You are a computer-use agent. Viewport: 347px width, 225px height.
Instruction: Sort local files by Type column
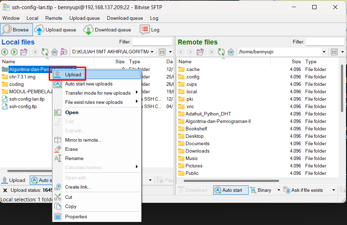146,61
